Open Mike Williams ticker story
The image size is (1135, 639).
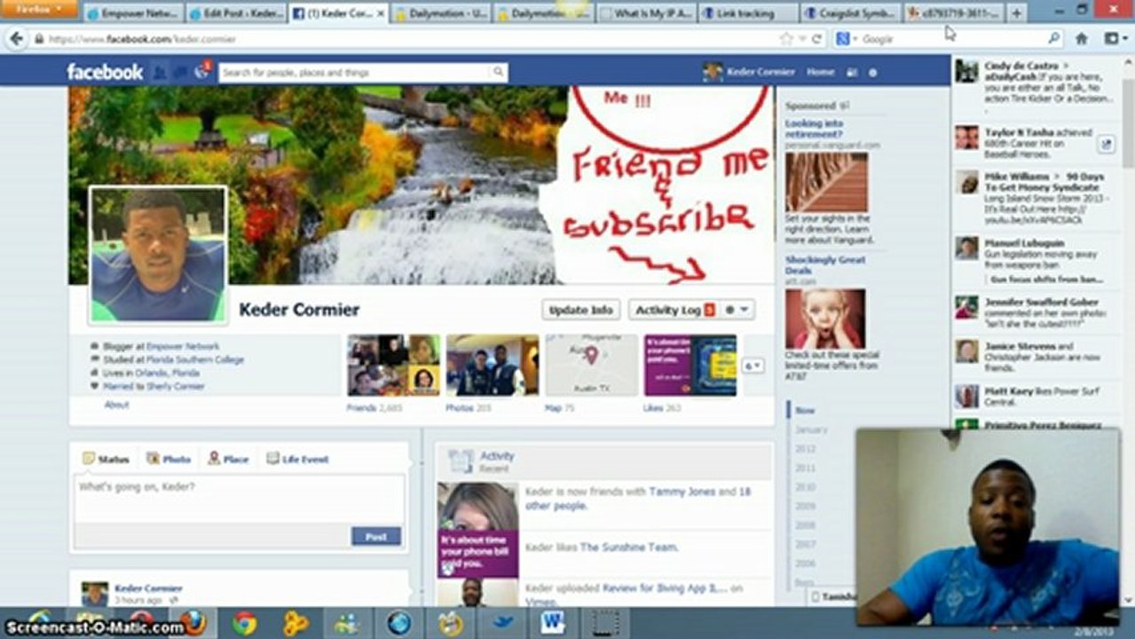[x=1035, y=198]
